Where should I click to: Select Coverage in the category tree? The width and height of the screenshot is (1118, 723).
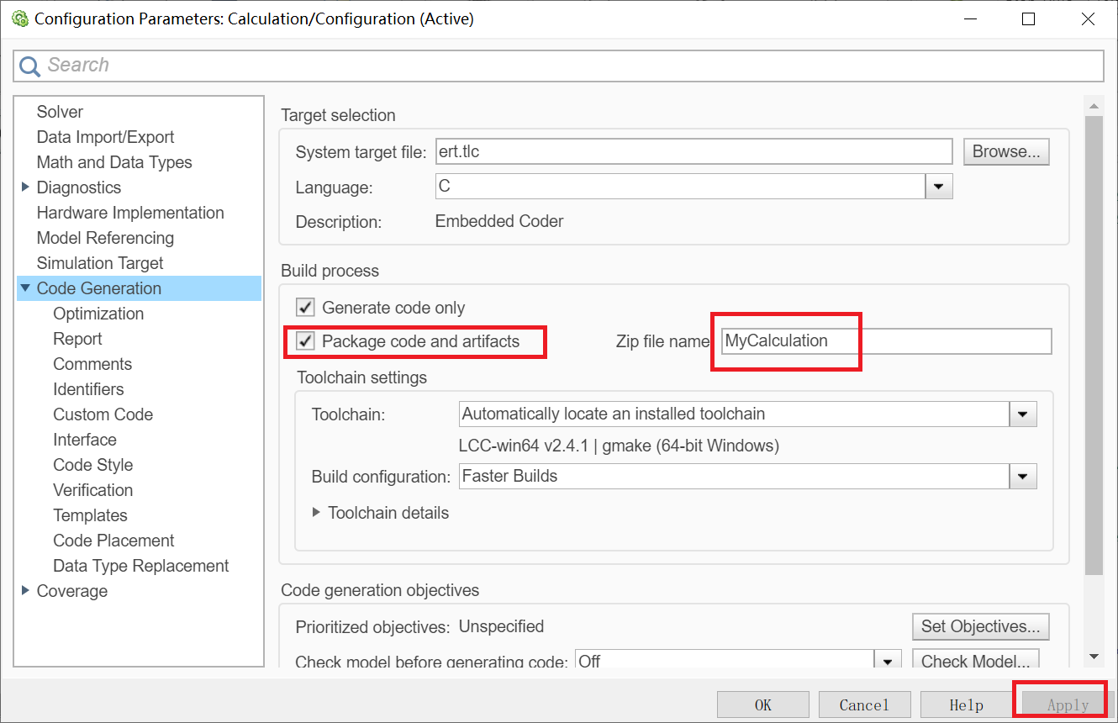[72, 591]
